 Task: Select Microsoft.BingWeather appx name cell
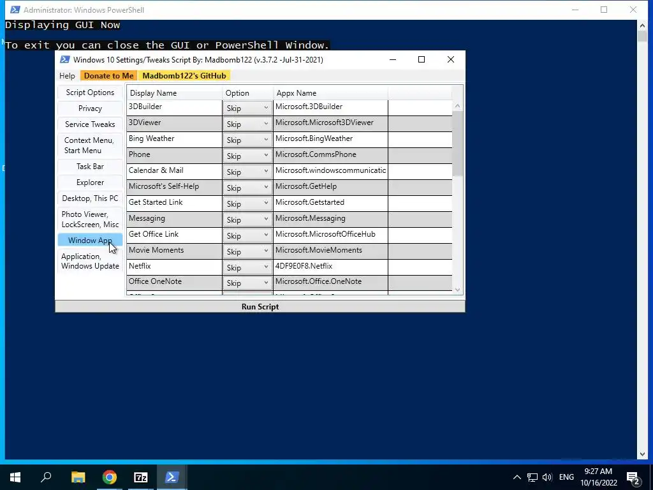point(330,139)
